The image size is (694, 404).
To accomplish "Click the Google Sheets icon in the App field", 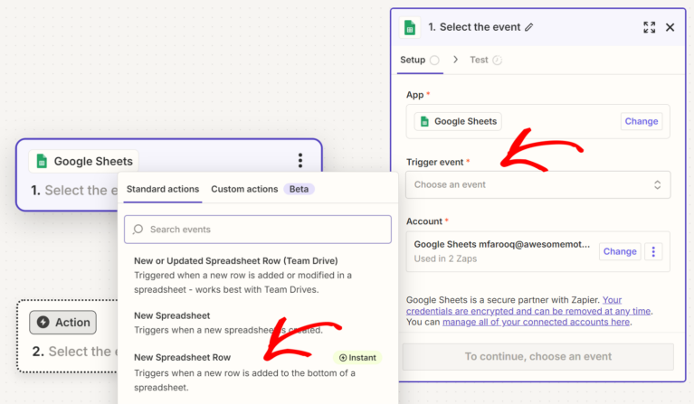I will point(424,121).
